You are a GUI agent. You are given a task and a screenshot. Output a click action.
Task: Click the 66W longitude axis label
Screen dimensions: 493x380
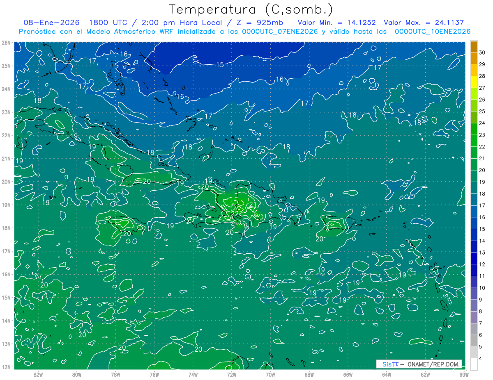348,374
